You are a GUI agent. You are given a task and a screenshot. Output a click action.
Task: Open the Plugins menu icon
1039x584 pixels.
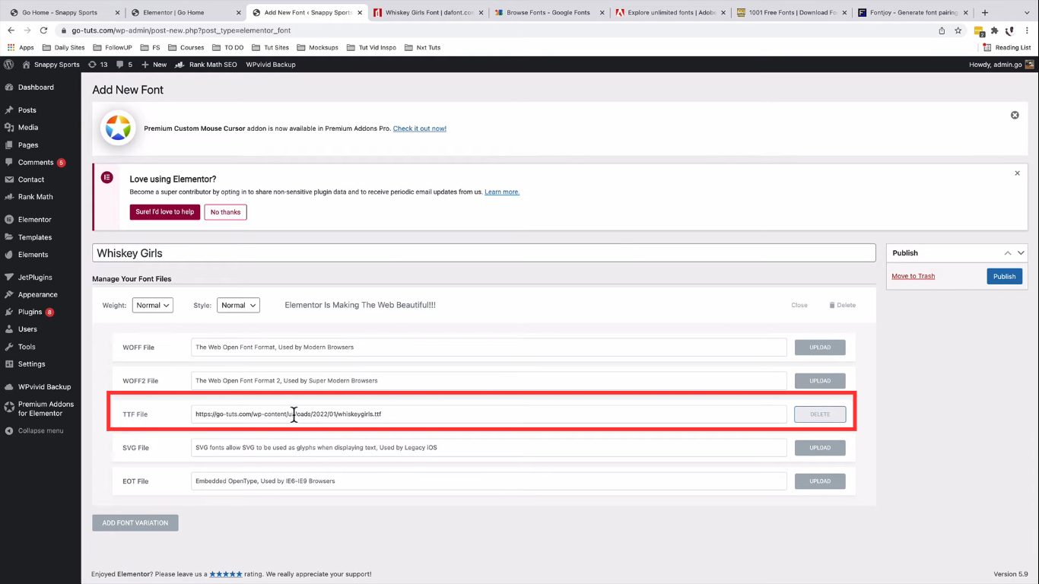tap(9, 313)
